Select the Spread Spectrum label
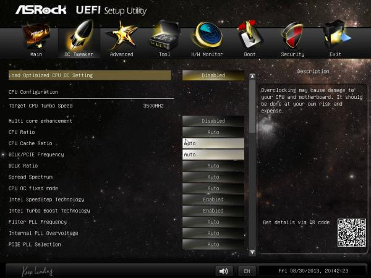The image size is (371, 278). point(30,177)
